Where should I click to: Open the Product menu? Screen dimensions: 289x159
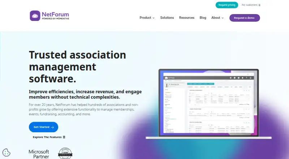point(147,18)
